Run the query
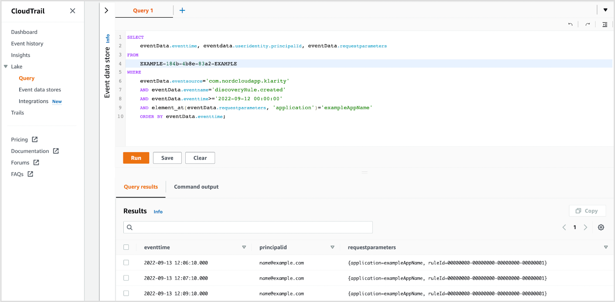Image resolution: width=615 pixels, height=302 pixels. point(136,158)
